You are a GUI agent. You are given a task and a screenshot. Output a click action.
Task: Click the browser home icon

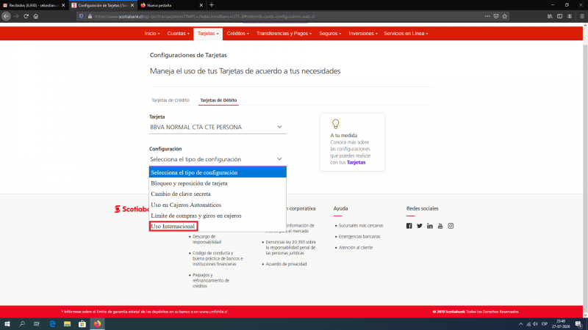point(35,15)
